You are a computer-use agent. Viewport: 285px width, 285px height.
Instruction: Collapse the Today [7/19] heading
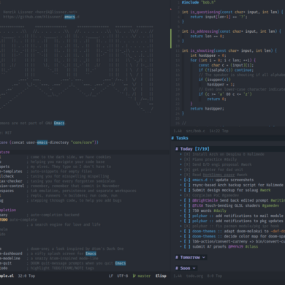tap(192, 149)
